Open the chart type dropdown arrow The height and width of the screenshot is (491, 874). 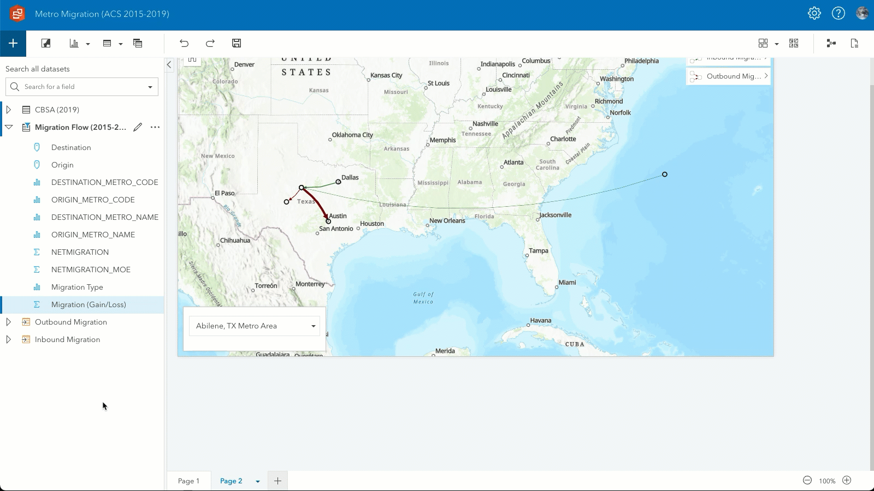point(88,44)
